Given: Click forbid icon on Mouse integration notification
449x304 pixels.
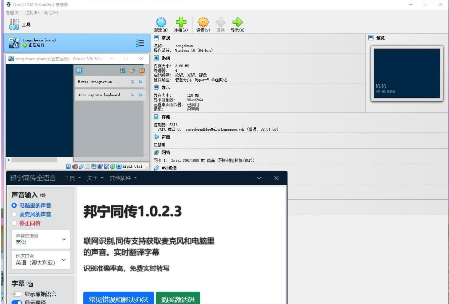Looking at the screenshot, I should tap(133, 82).
